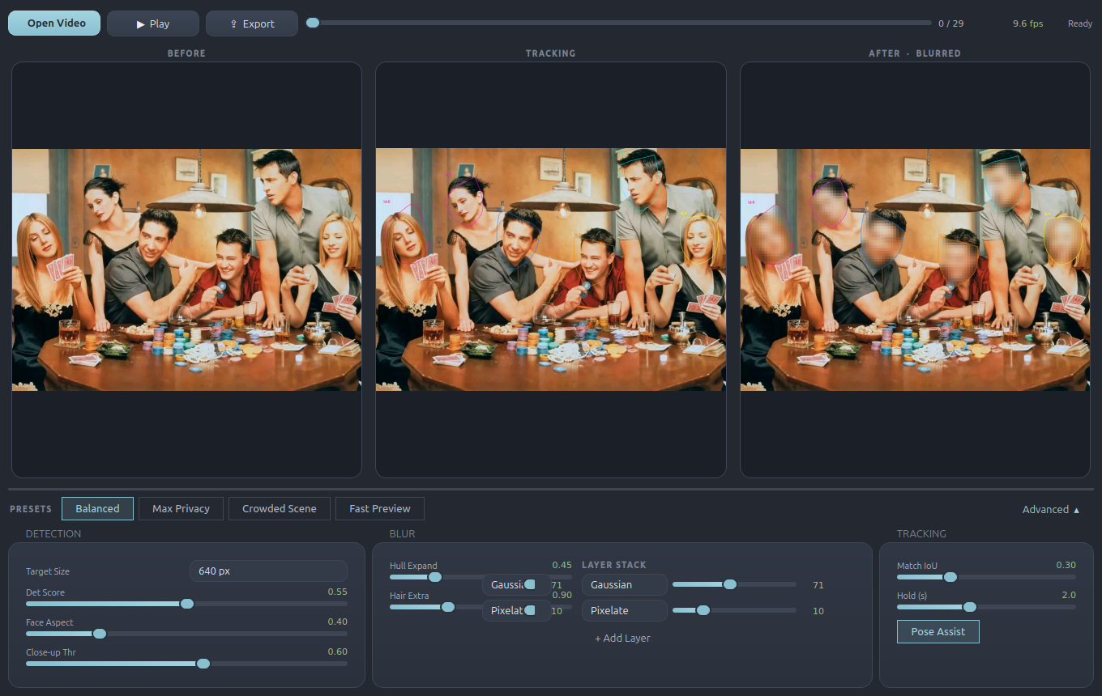This screenshot has width=1102, height=696.
Task: Collapse the Advanced settings section
Action: [1051, 509]
